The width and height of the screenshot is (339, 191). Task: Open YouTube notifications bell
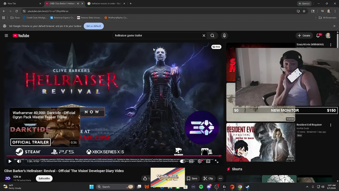pos(318,36)
